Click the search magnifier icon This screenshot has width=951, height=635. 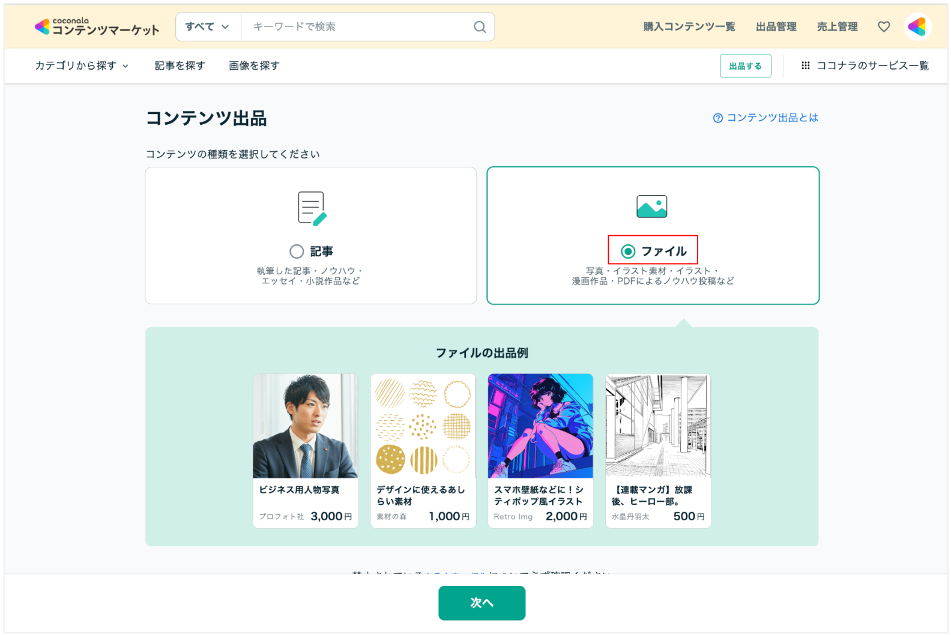(479, 27)
